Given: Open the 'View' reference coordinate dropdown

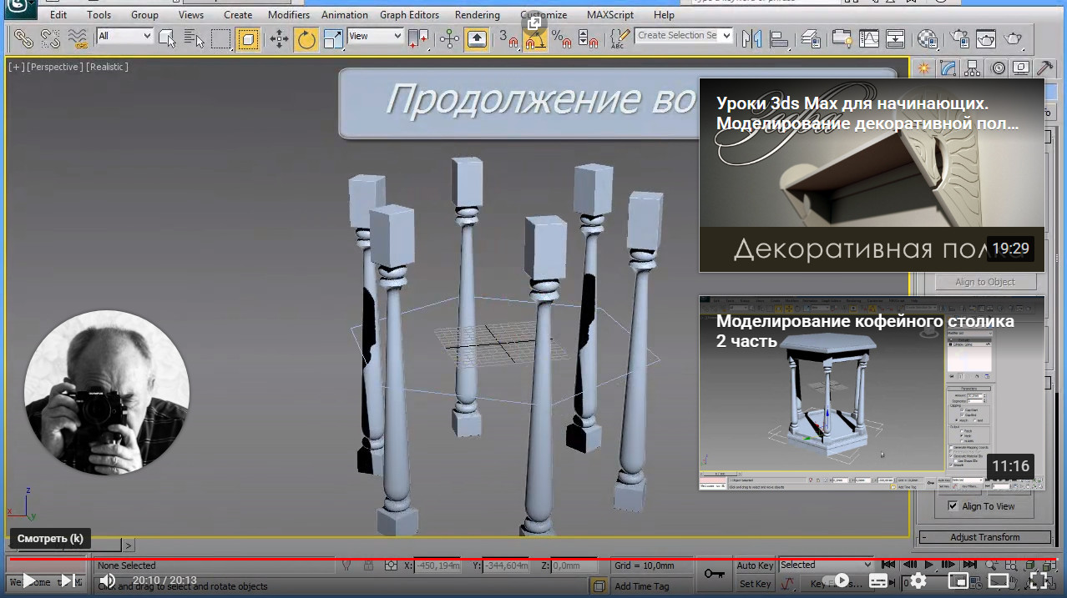Looking at the screenshot, I should tap(375, 36).
